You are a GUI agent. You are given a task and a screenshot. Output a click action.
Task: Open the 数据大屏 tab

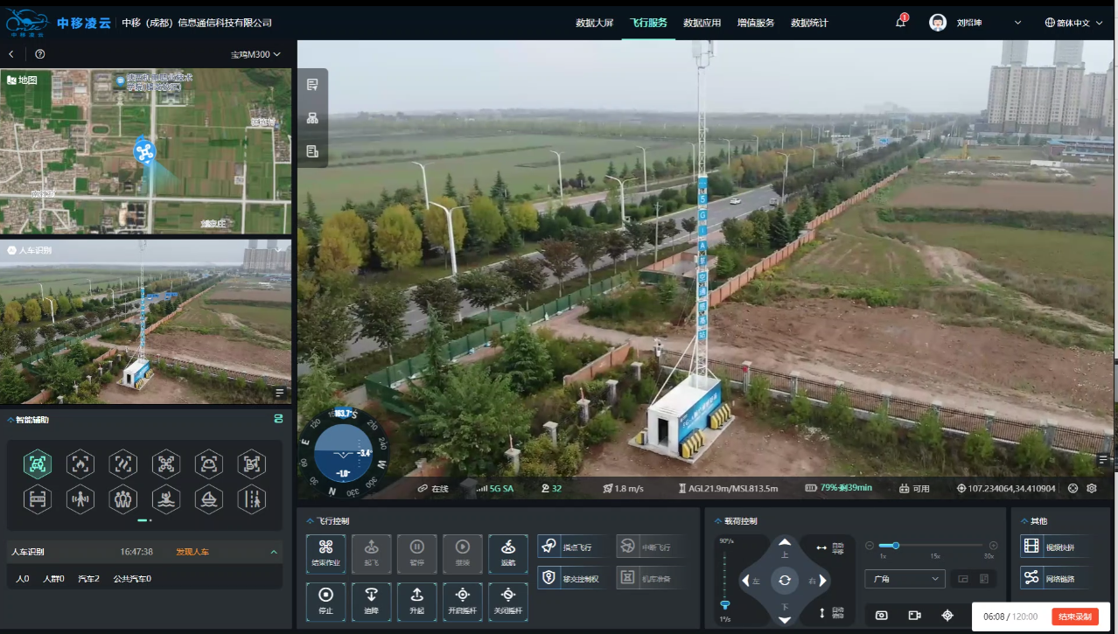click(x=595, y=23)
